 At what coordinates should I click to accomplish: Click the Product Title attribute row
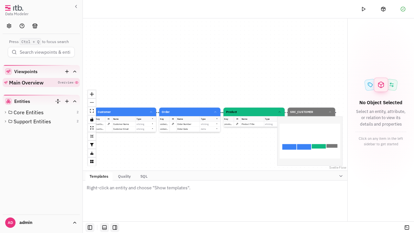pos(250,124)
